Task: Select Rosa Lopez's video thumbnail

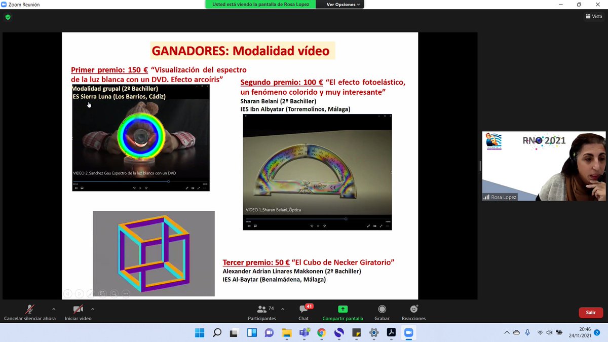Action: pyautogui.click(x=544, y=166)
